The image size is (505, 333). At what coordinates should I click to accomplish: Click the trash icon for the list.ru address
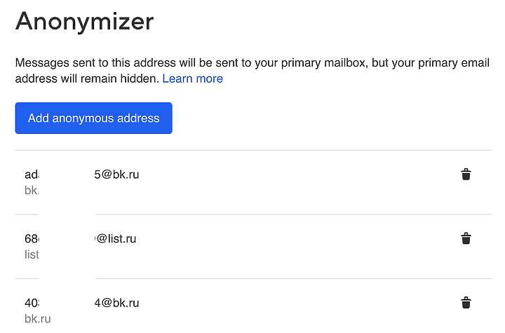point(466,239)
